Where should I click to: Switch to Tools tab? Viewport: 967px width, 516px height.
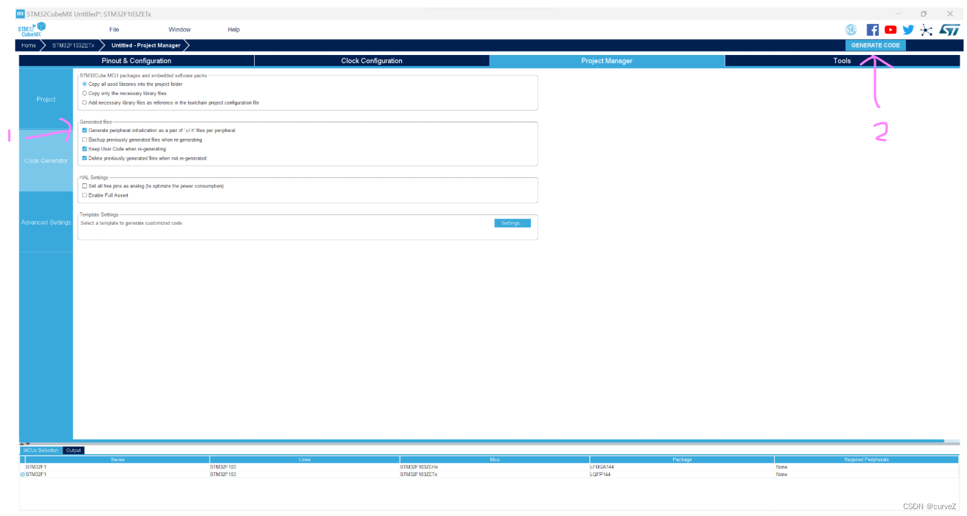pos(842,60)
